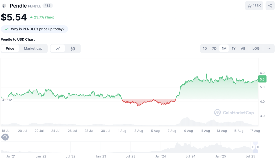The height and width of the screenshot is (164, 276).
Task: Open the three-dots more options menu
Action: pos(269,48)
